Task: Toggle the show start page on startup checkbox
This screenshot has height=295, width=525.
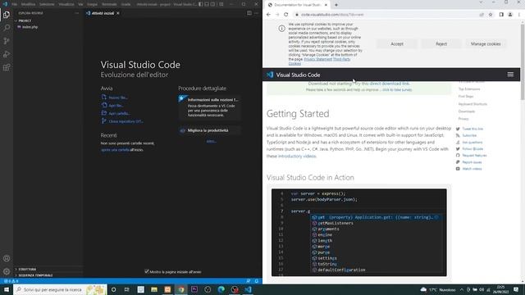Action: pyautogui.click(x=147, y=271)
